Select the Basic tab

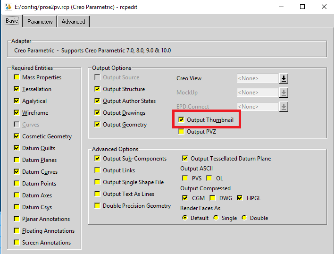click(x=12, y=21)
